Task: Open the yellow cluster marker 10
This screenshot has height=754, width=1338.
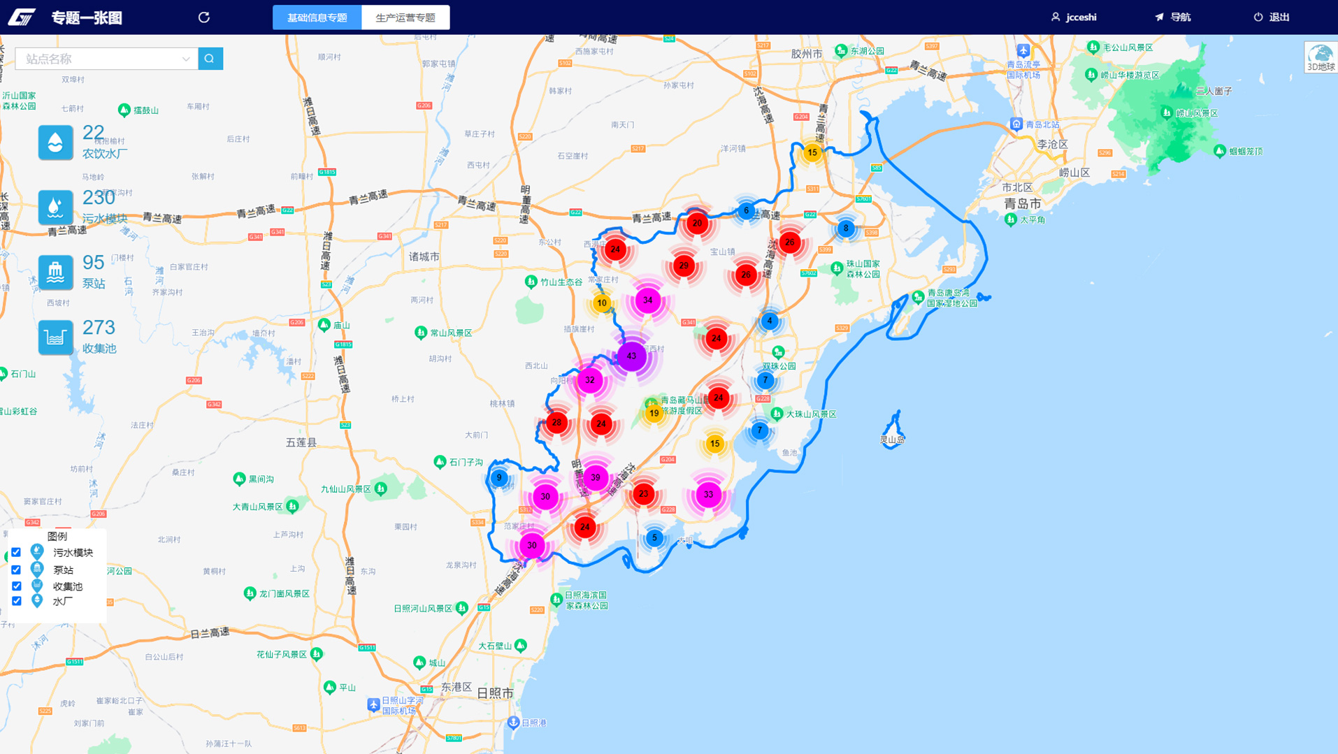Action: coord(602,303)
